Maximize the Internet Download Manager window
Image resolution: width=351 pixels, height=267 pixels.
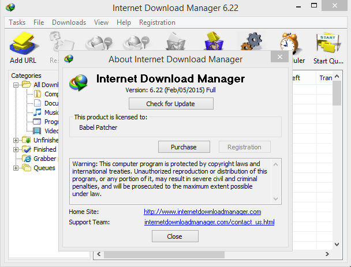[314, 5]
